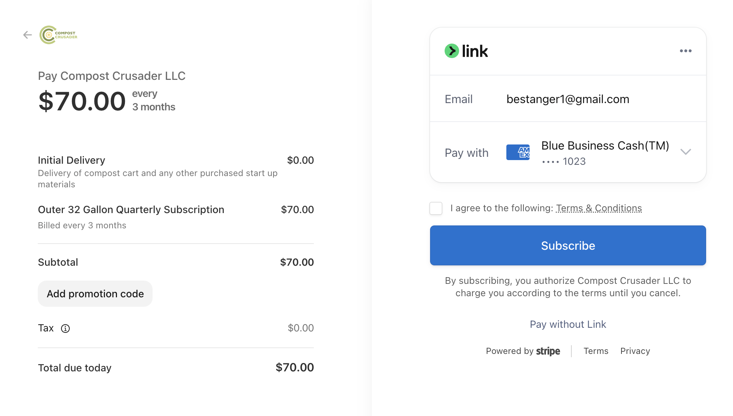This screenshot has height=416, width=733.
Task: Click the back arrow icon
Action: pyautogui.click(x=28, y=35)
